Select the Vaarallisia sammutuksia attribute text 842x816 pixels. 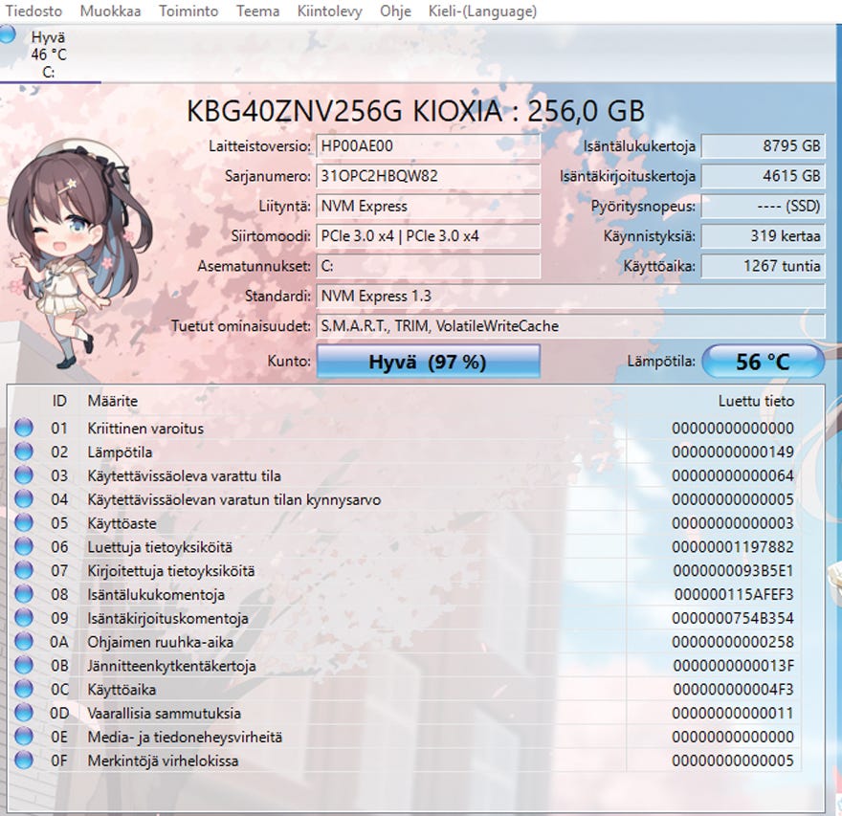click(x=165, y=714)
